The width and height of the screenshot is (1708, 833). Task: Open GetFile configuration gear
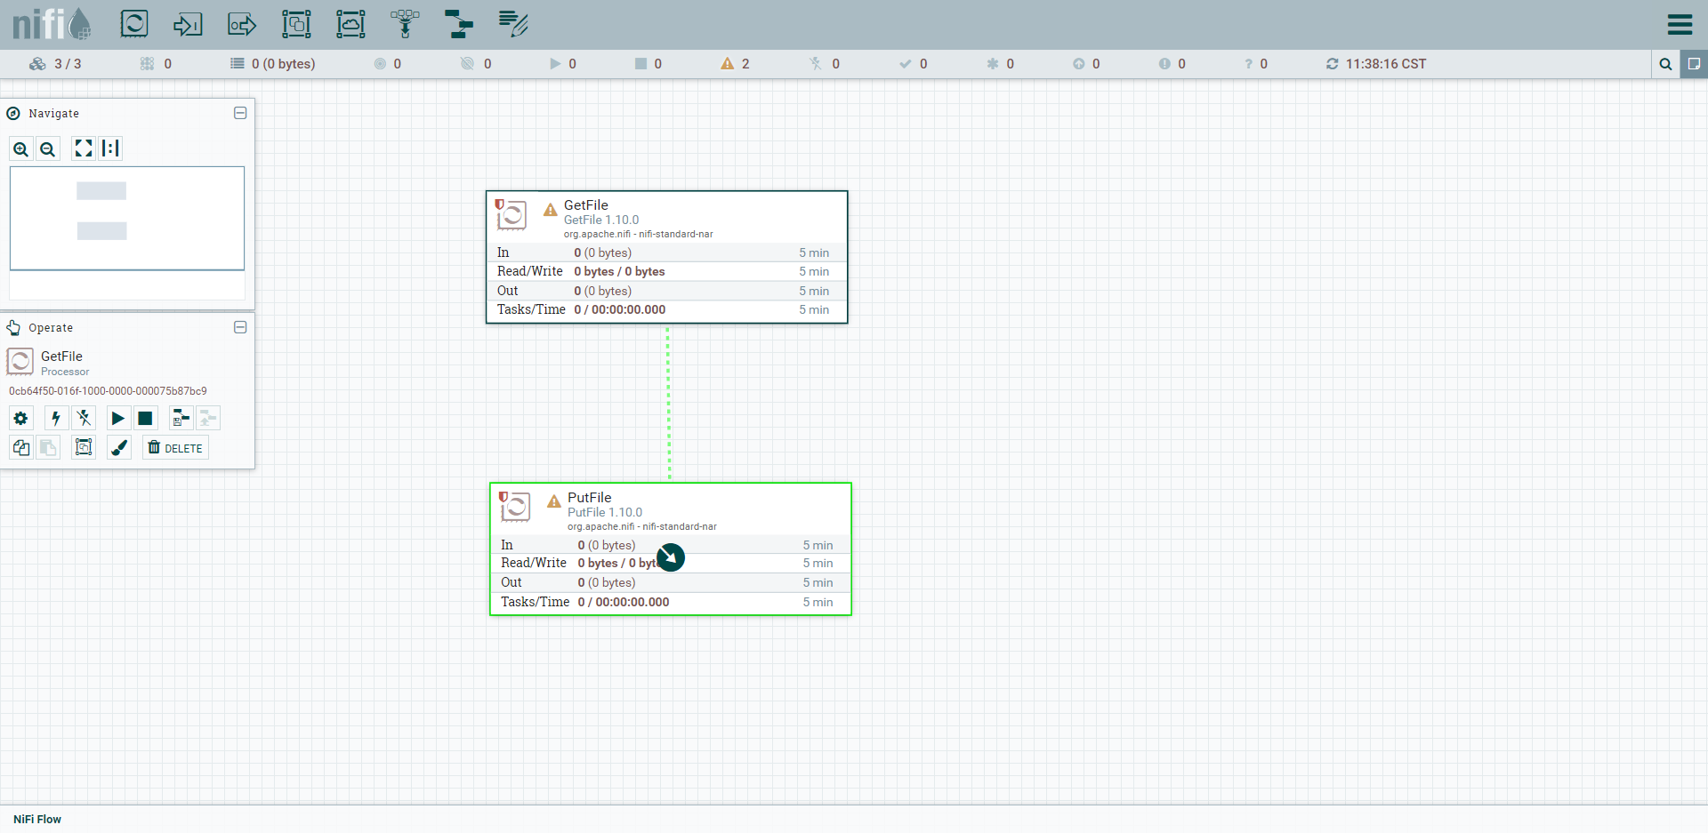(x=21, y=418)
